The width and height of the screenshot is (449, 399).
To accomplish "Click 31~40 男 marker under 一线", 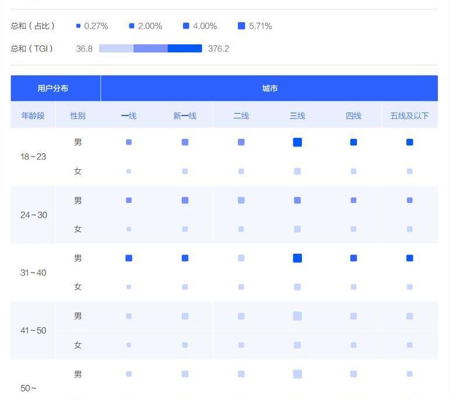I will pyautogui.click(x=129, y=258).
